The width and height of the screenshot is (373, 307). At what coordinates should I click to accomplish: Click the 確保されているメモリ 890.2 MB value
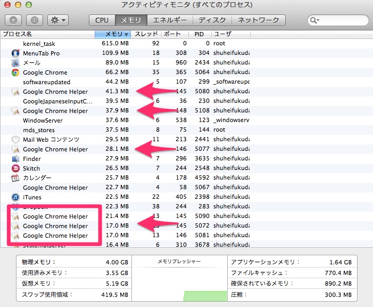(338, 284)
